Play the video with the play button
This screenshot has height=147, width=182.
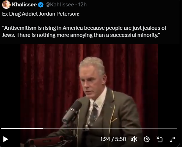pyautogui.click(x=5, y=139)
